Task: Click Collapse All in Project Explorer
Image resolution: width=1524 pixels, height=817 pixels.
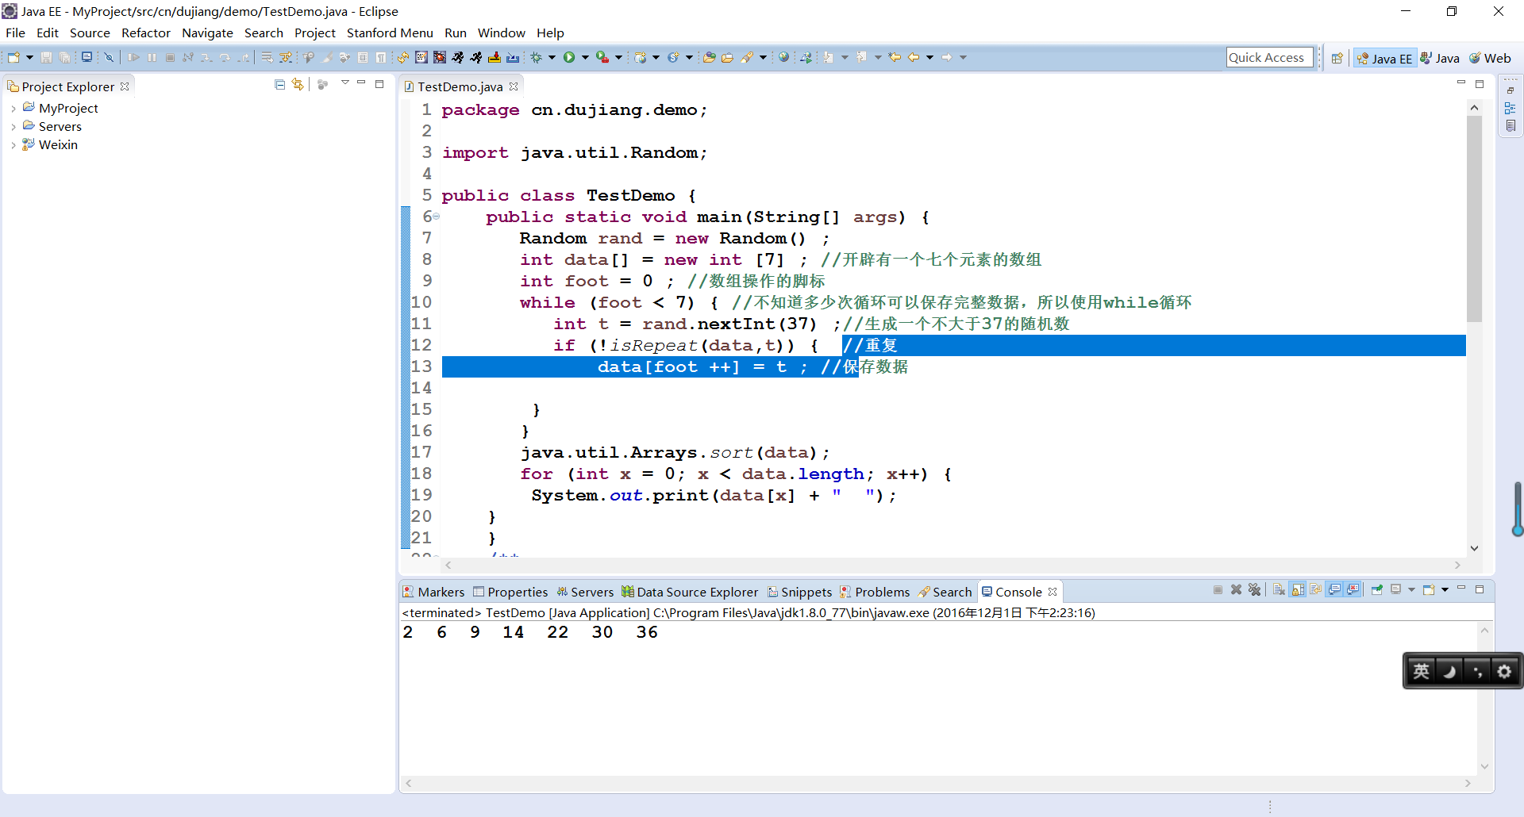Action: coord(279,84)
